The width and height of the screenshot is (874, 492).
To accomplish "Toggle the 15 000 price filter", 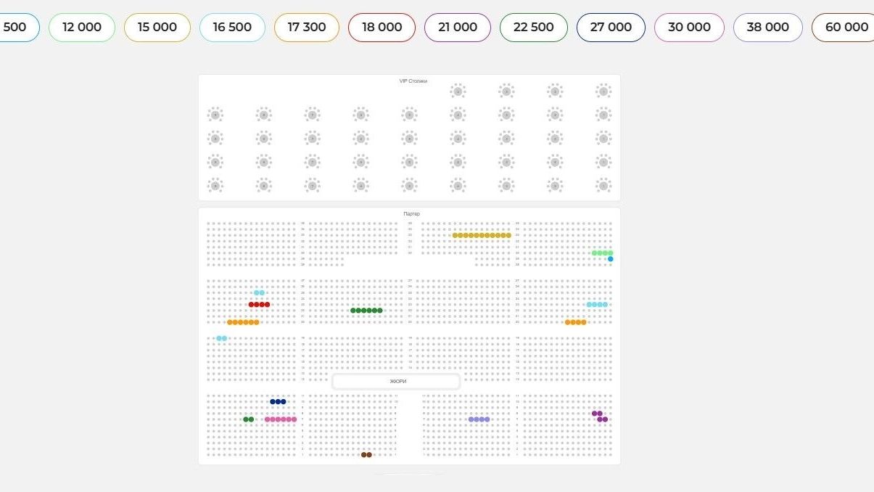I will (x=157, y=28).
